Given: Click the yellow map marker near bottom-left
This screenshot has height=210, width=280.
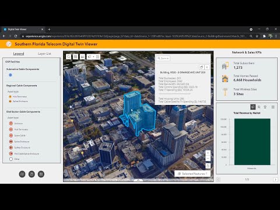Looking at the screenshot, I should (x=82, y=153).
